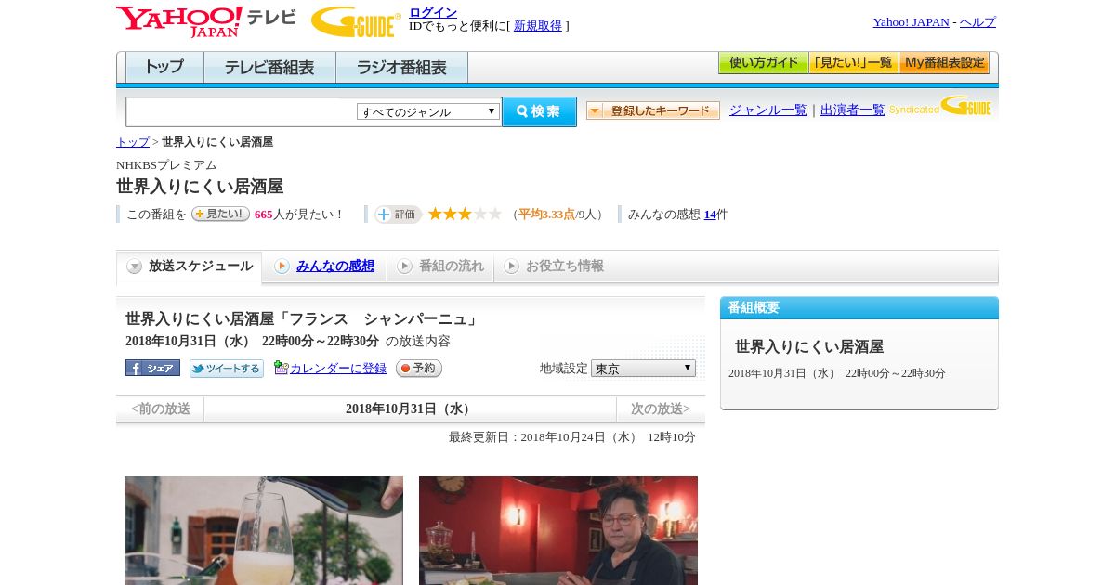
Task: Expand the すべてのジャンル genre dropdown
Action: (428, 111)
